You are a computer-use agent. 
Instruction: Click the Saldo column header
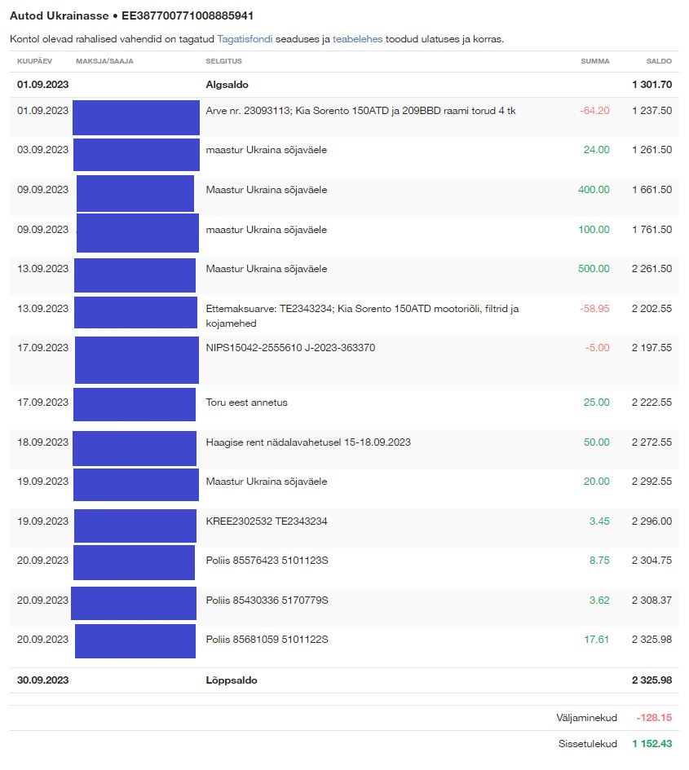[x=659, y=61]
